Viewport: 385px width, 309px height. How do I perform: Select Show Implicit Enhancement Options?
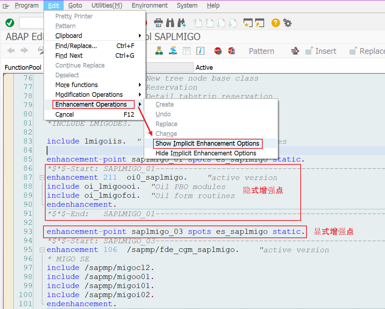point(211,143)
